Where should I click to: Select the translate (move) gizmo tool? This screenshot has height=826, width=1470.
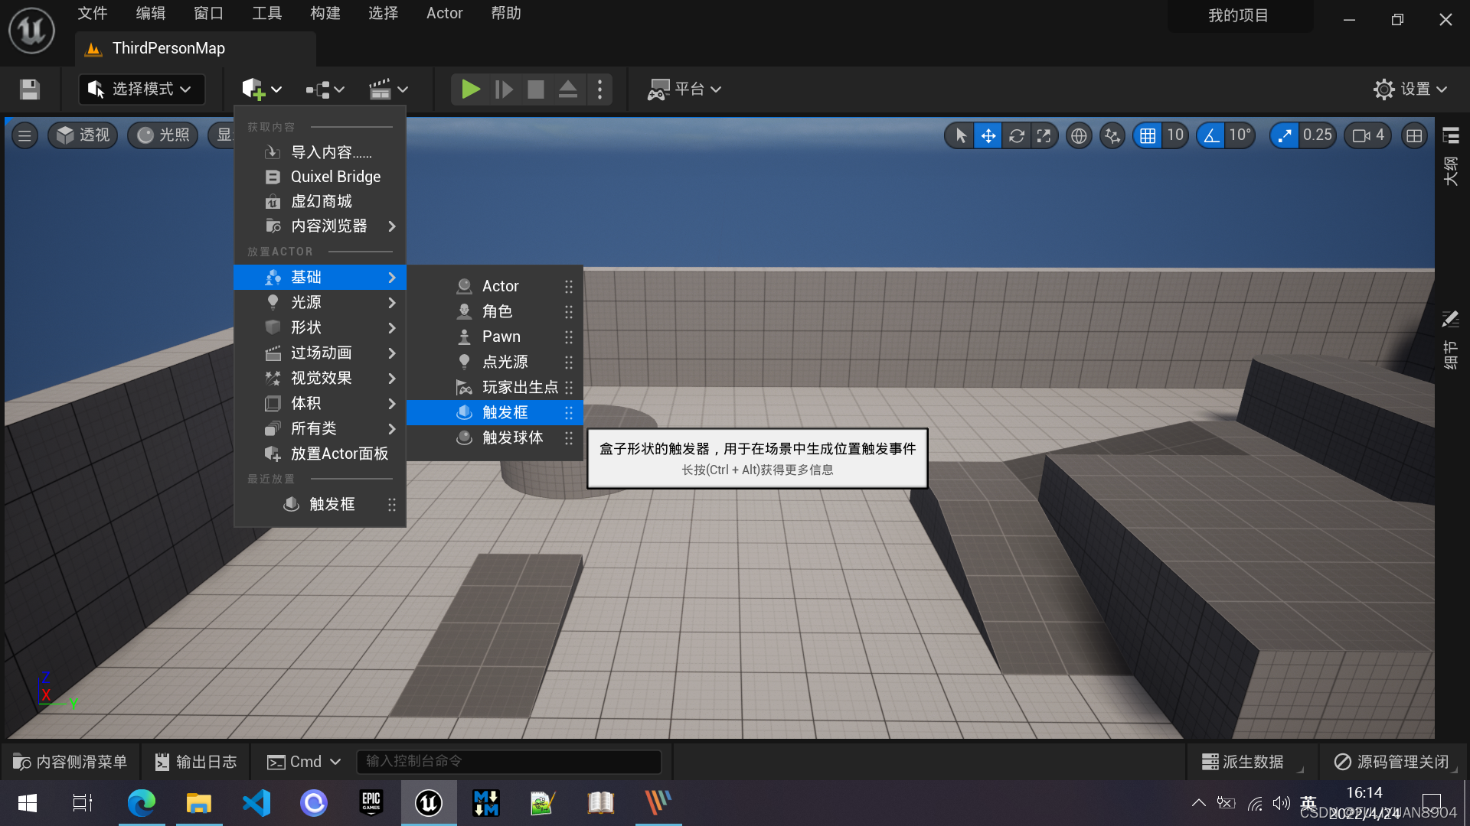(988, 136)
